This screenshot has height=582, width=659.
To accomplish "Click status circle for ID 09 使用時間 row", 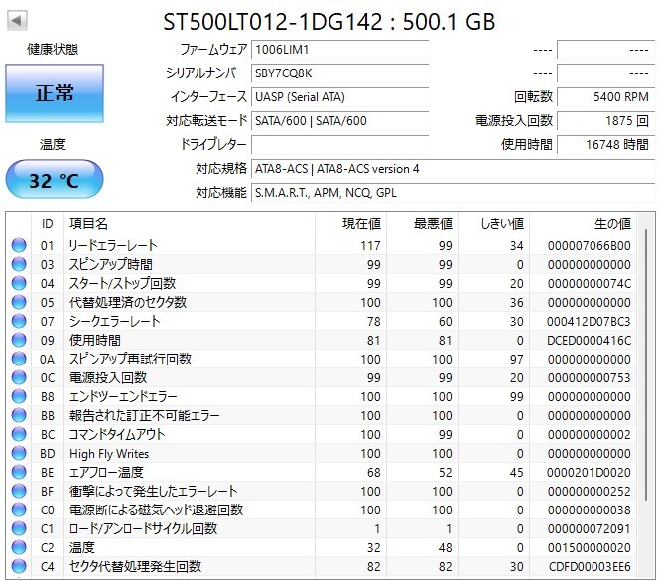I will tap(19, 340).
